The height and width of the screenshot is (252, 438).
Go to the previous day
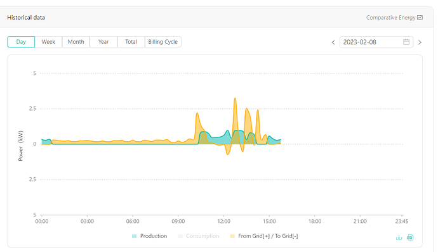point(333,42)
